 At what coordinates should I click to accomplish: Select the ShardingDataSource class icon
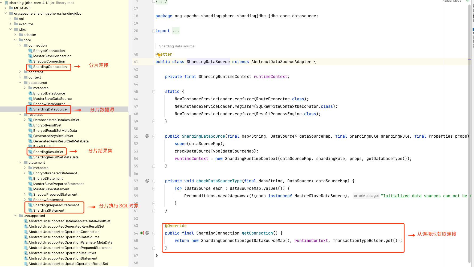tap(30, 109)
